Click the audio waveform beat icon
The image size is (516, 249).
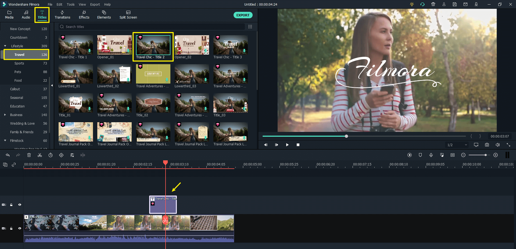(x=83, y=155)
